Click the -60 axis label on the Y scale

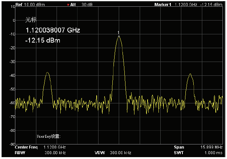click(12, 103)
